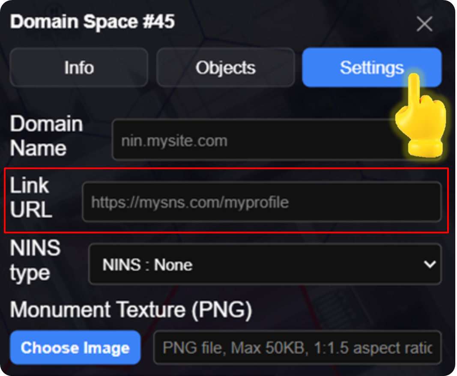Select the Settings tab

tap(371, 68)
